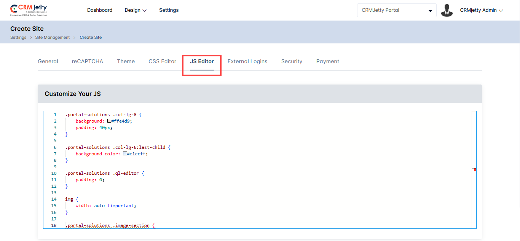Select the Theme tab
The height and width of the screenshot is (241, 520).
pos(126,61)
